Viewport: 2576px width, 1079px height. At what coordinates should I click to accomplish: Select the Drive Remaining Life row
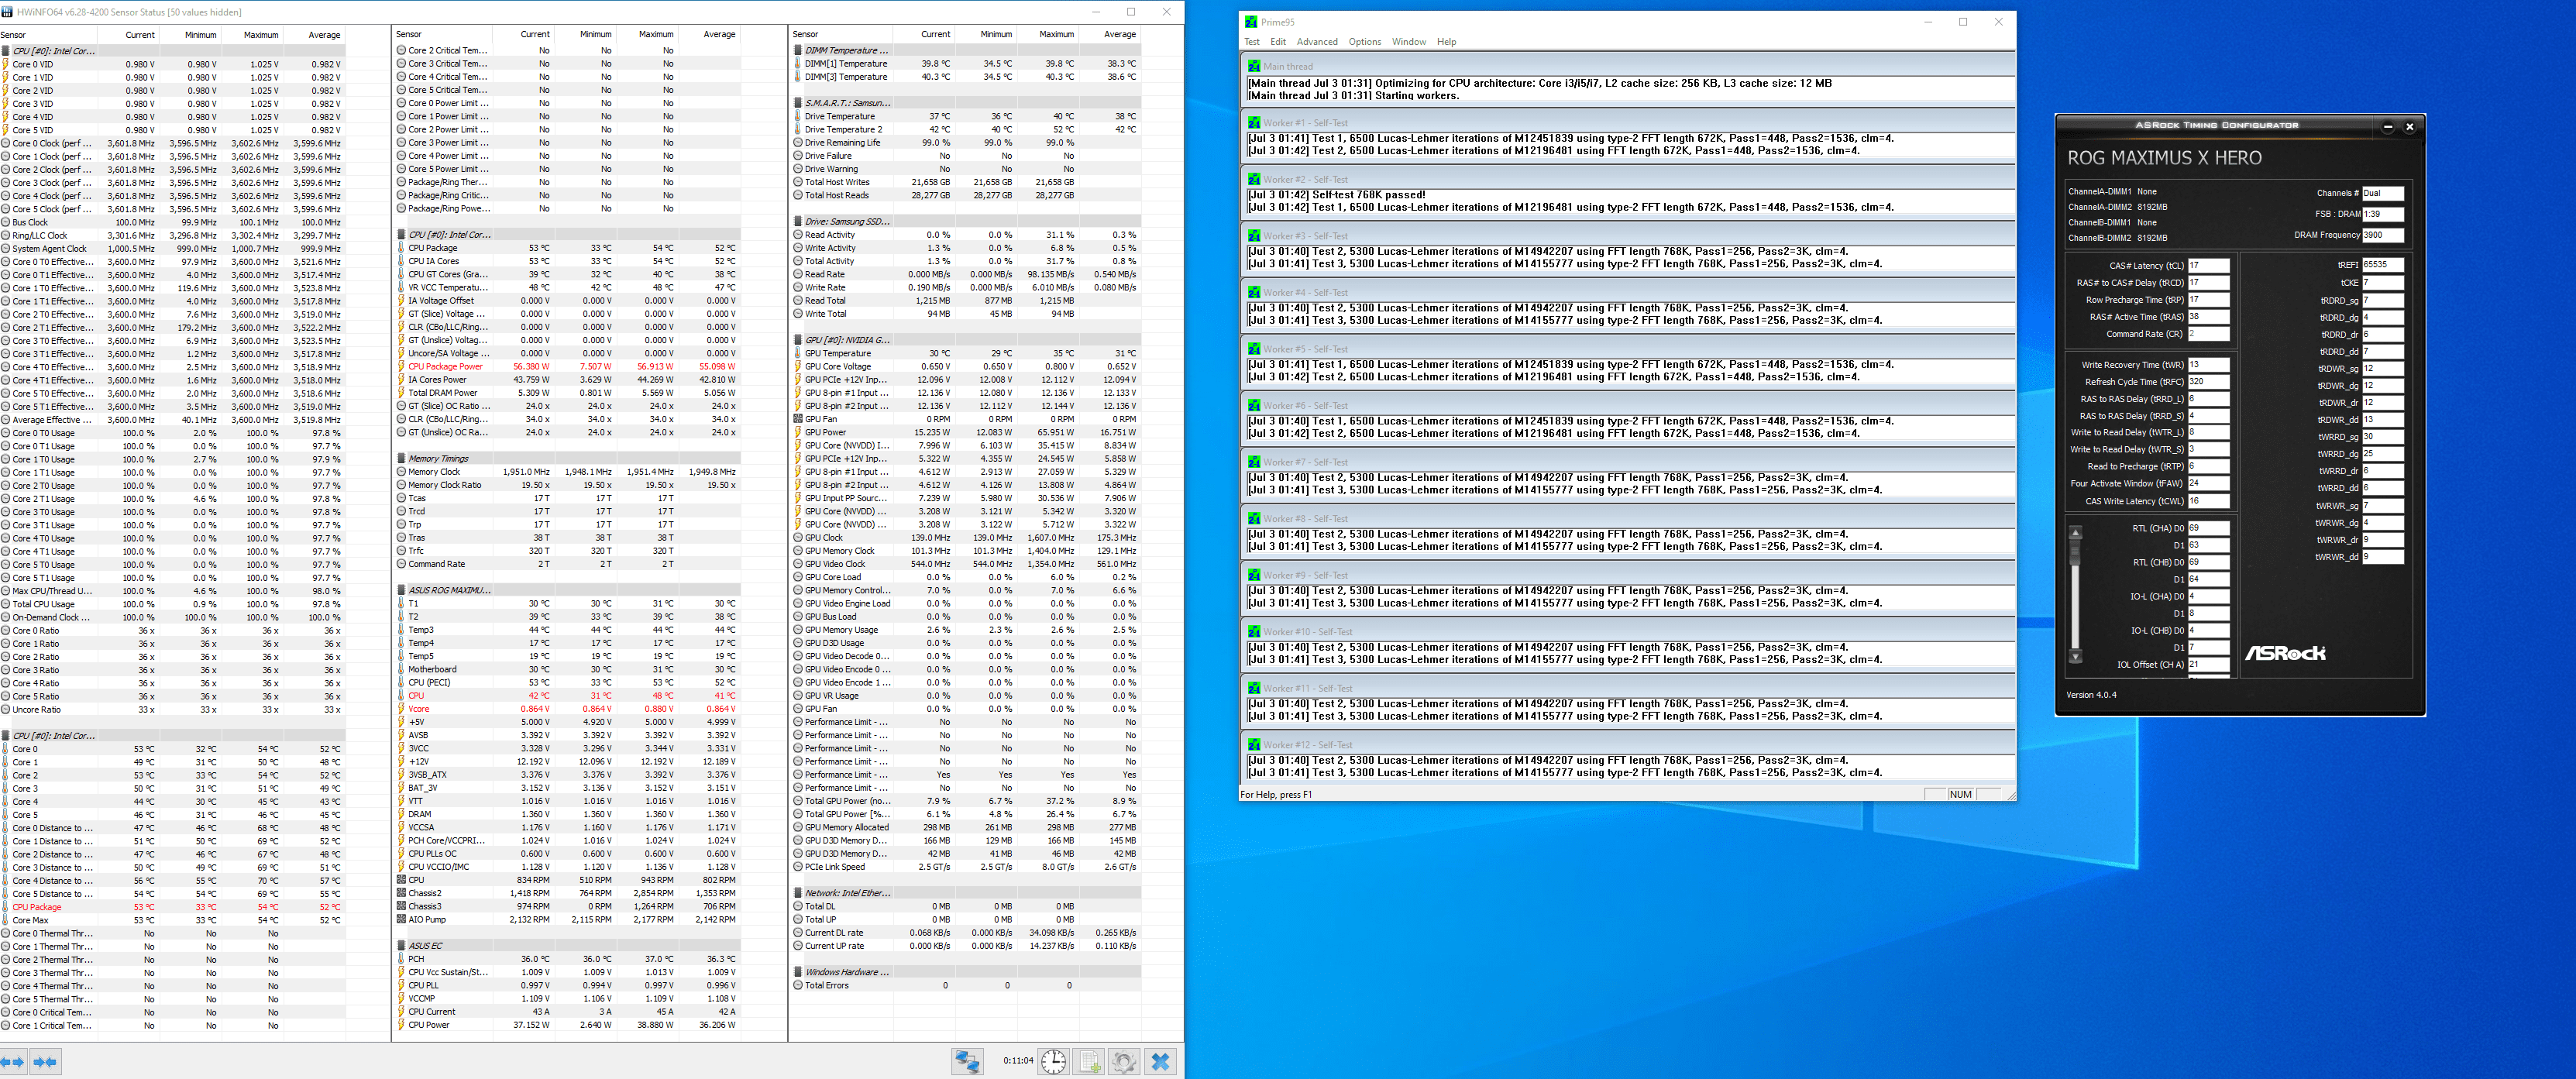coord(965,143)
